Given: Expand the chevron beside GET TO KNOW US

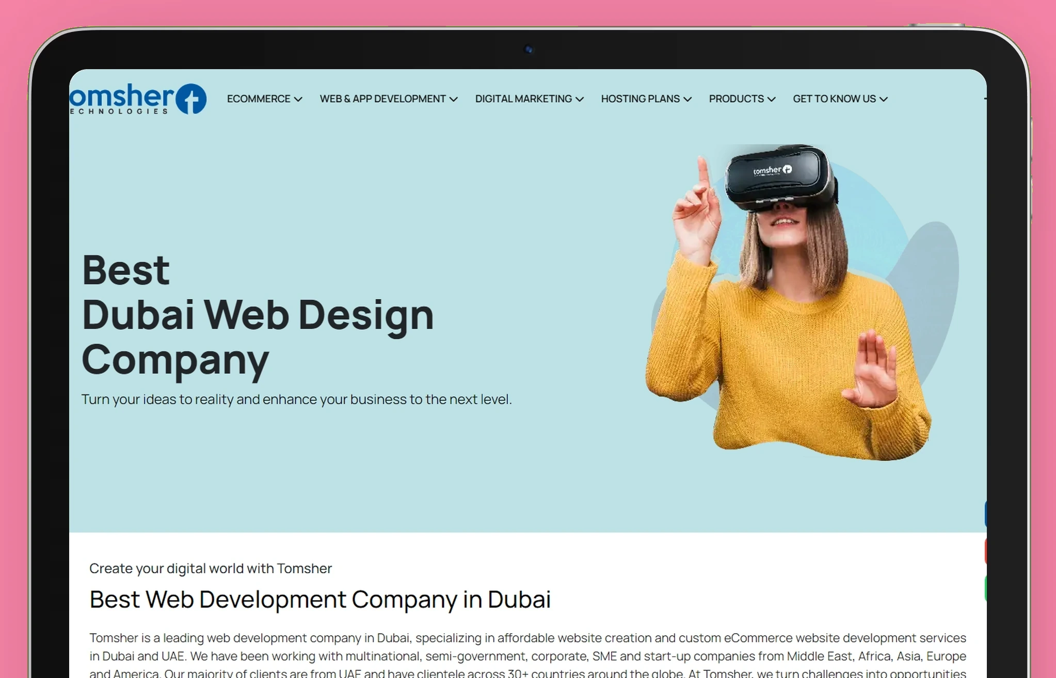Looking at the screenshot, I should pyautogui.click(x=884, y=99).
